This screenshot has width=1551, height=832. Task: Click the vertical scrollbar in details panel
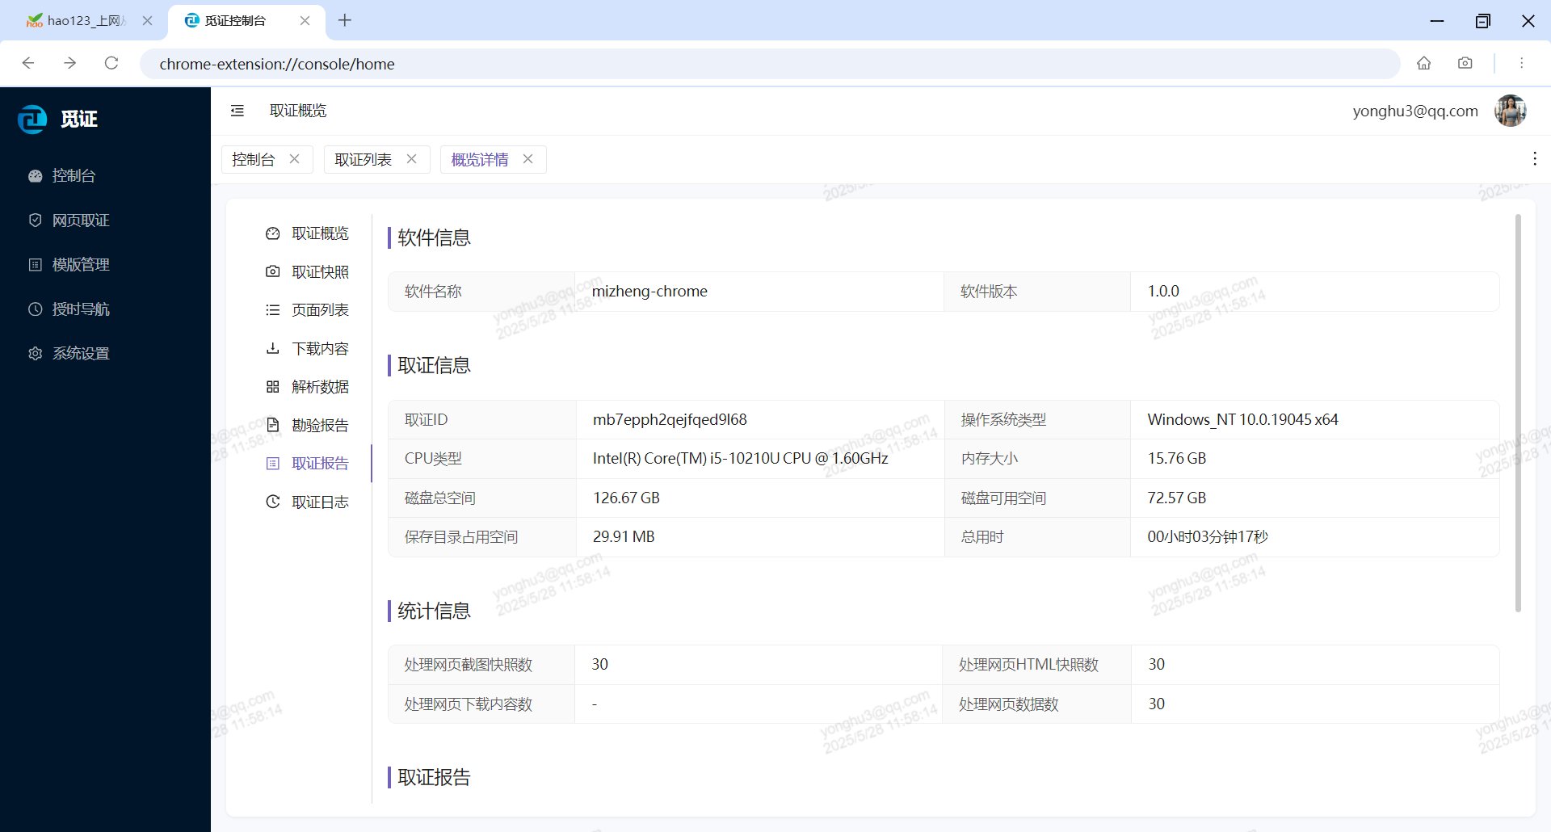point(1518,412)
